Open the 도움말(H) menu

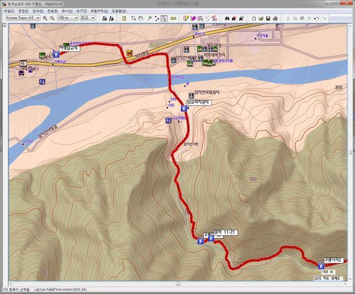coord(119,11)
